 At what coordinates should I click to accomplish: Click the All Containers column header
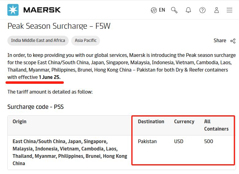point(216,125)
